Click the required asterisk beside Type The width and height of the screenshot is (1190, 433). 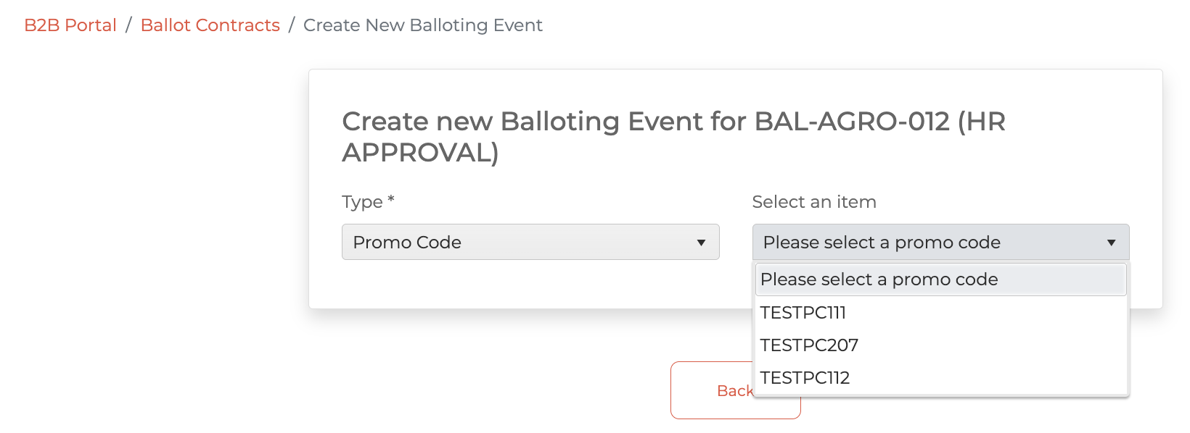click(x=391, y=199)
